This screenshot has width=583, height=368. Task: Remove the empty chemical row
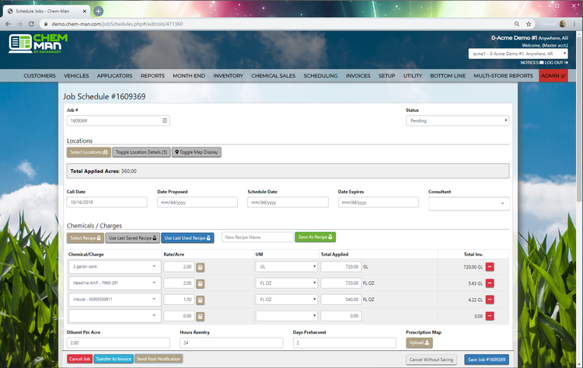coord(490,316)
